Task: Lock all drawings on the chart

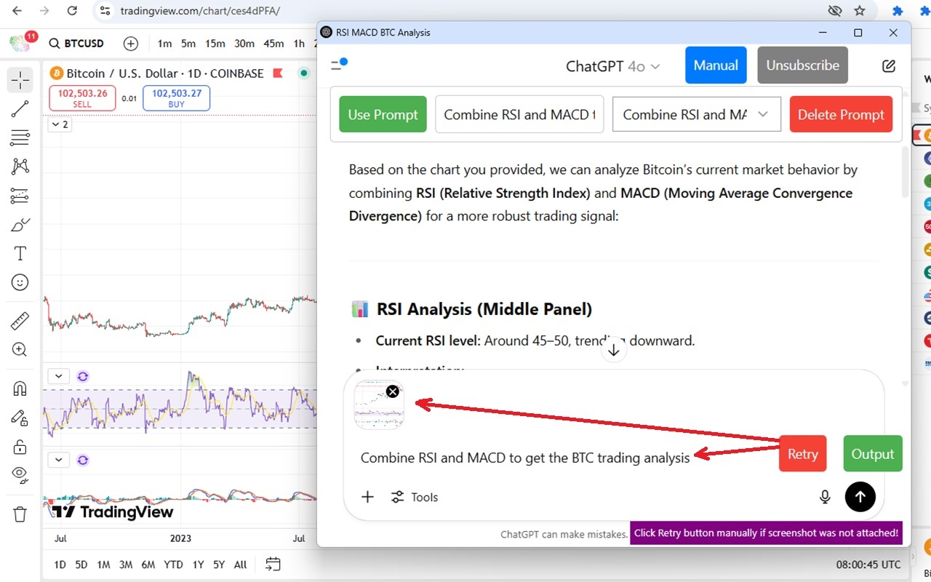Action: pyautogui.click(x=20, y=447)
